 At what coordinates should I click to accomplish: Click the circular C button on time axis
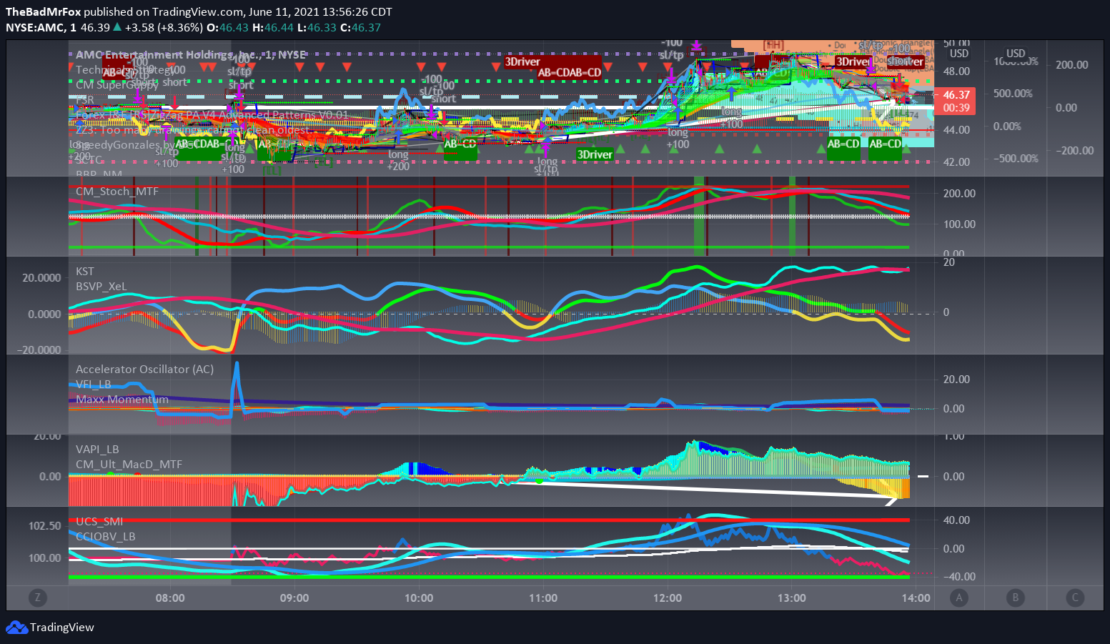coord(1075,598)
